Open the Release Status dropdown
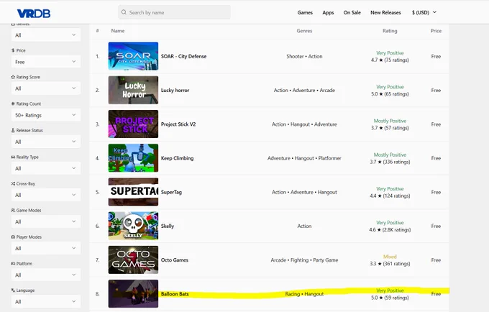Image resolution: width=489 pixels, height=312 pixels. [46, 142]
